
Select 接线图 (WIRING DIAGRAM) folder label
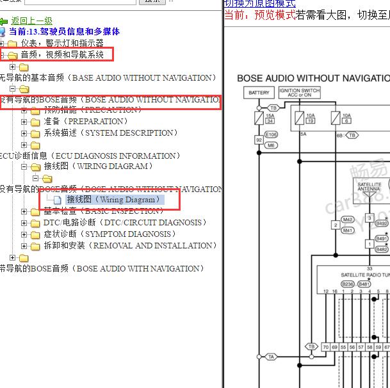pyautogui.click(x=98, y=166)
